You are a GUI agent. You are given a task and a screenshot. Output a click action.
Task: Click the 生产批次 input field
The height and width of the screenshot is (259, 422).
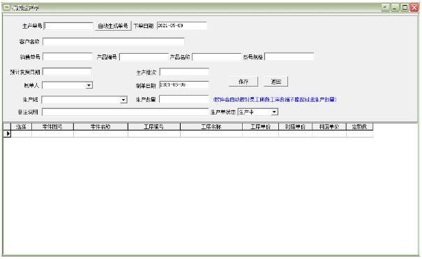[184, 72]
